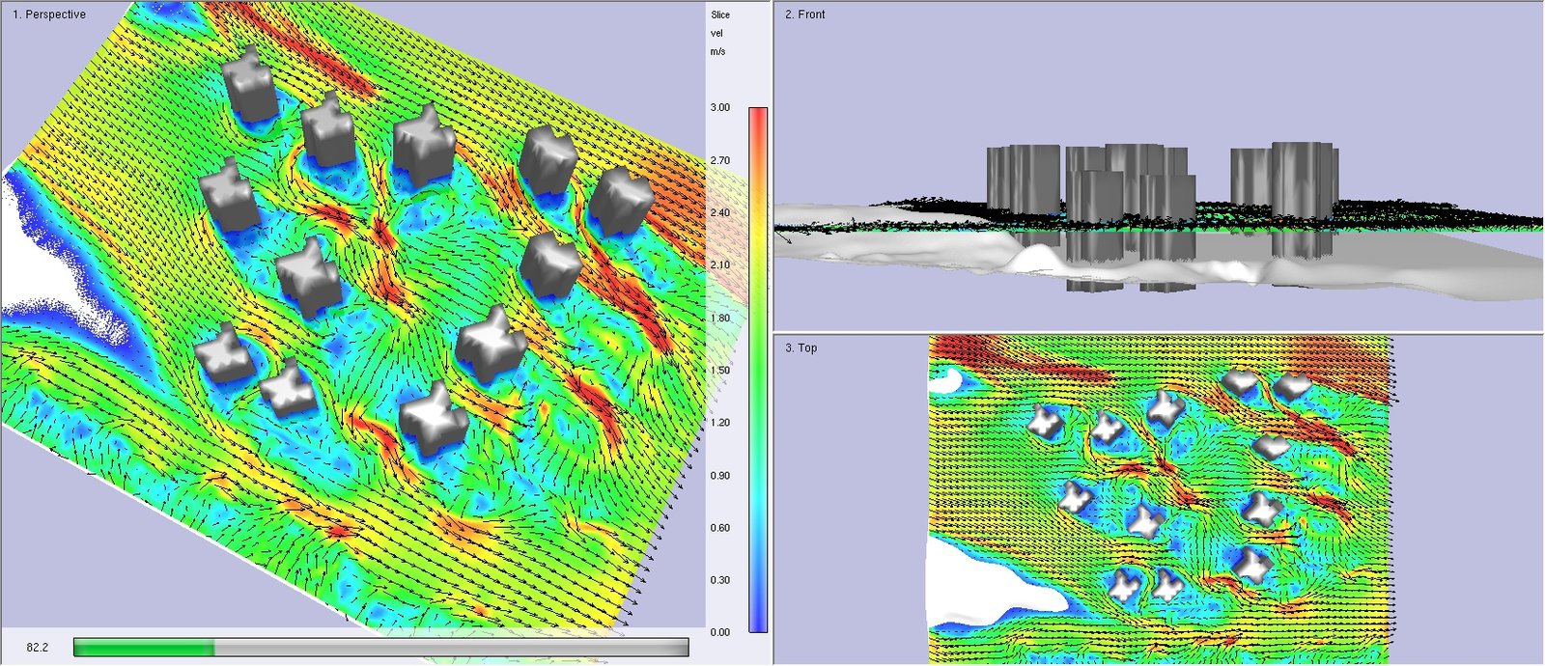Click the 0.60 legend value
Image resolution: width=1545 pixels, height=666 pixels.
tap(720, 528)
